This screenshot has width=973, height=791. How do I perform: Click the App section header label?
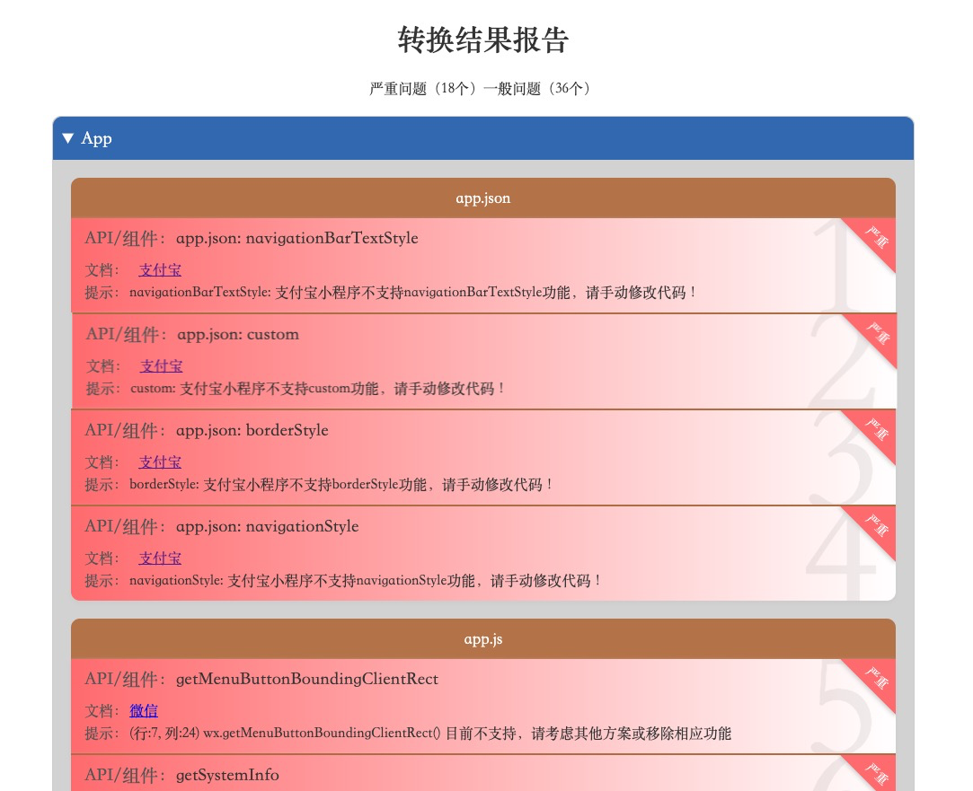tap(96, 138)
